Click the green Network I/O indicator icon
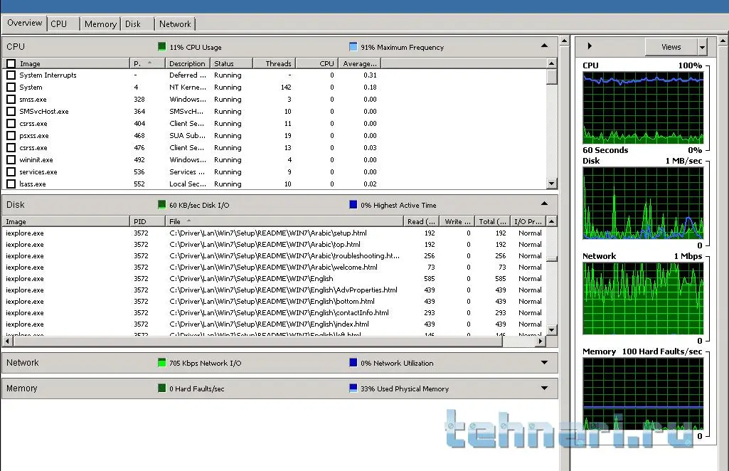This screenshot has width=729, height=471. (162, 363)
